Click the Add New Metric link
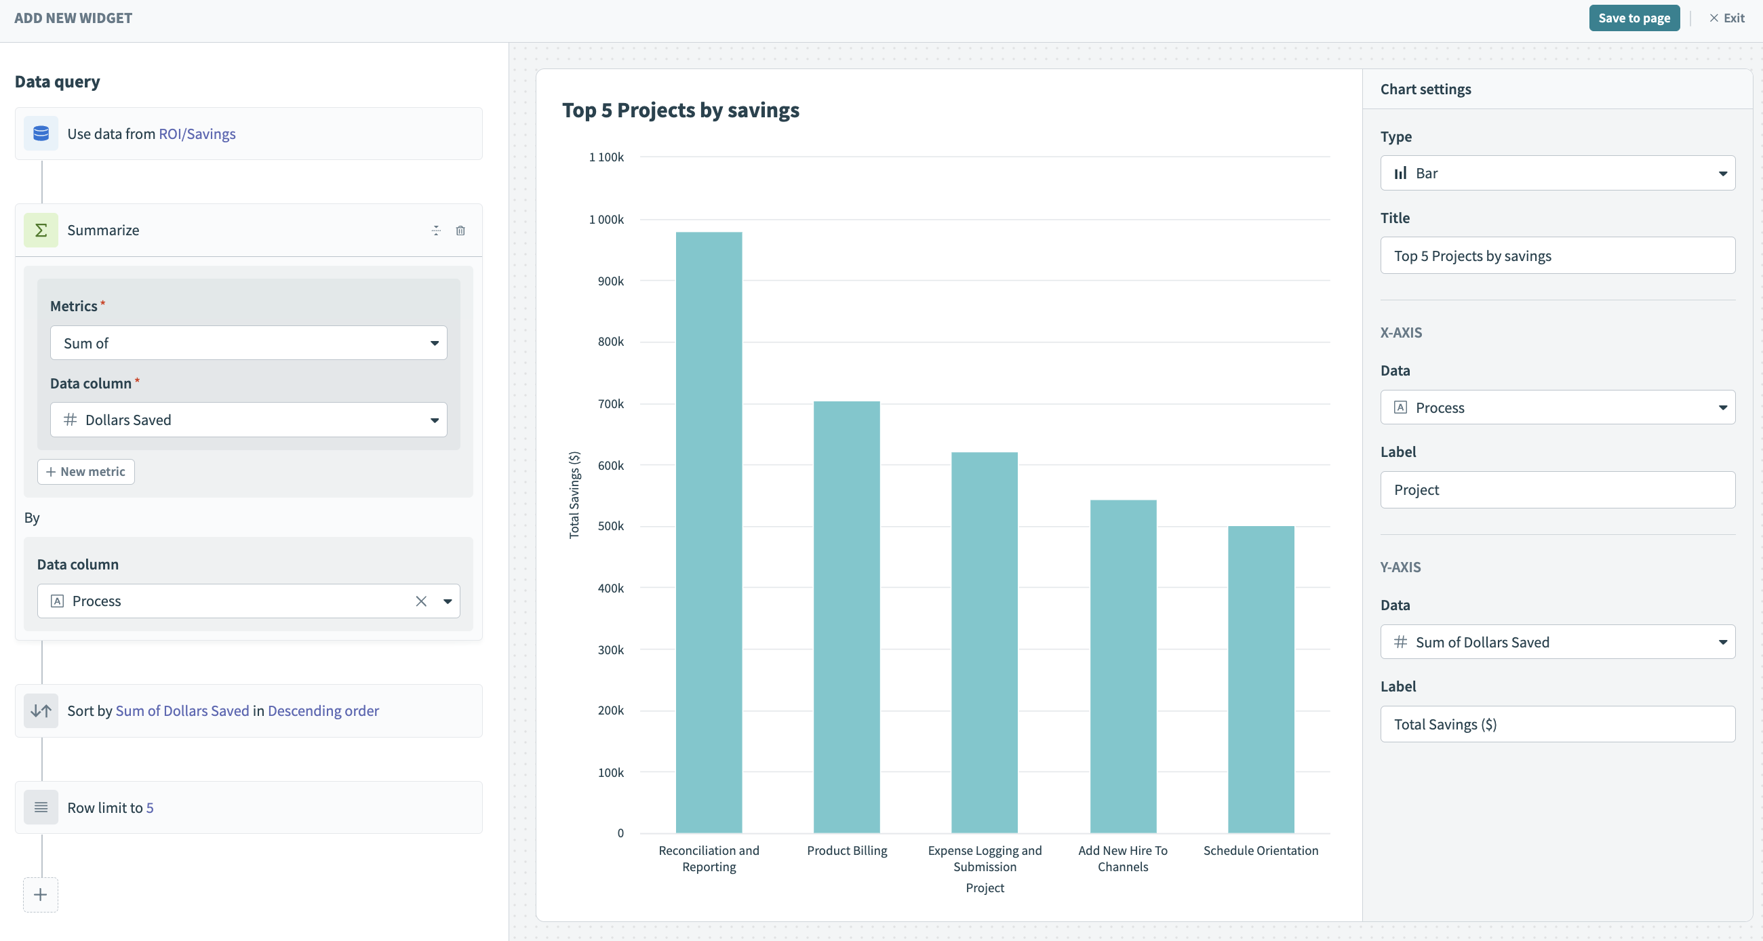Screen dimensions: 1763x941 pyautogui.click(x=87, y=471)
